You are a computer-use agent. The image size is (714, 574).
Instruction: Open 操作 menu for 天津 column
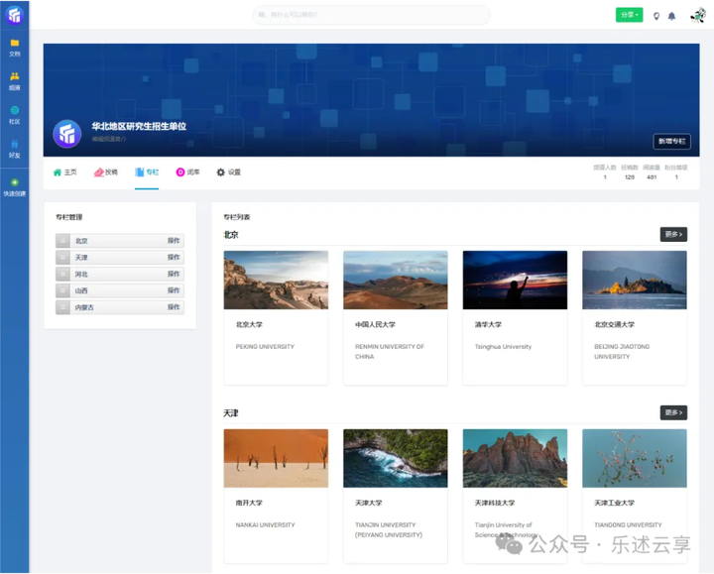174,257
